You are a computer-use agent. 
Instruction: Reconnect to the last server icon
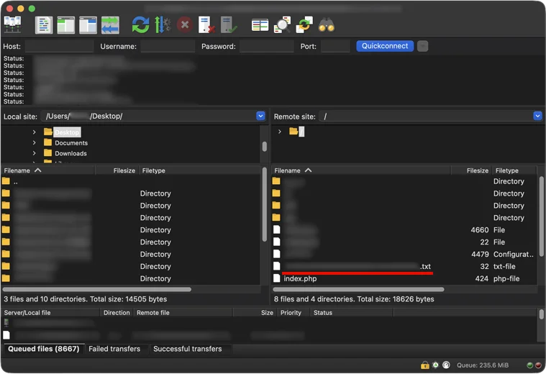click(x=229, y=25)
